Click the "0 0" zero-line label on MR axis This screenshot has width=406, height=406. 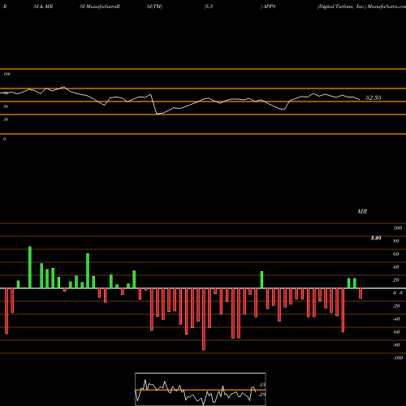pyautogui.click(x=398, y=293)
